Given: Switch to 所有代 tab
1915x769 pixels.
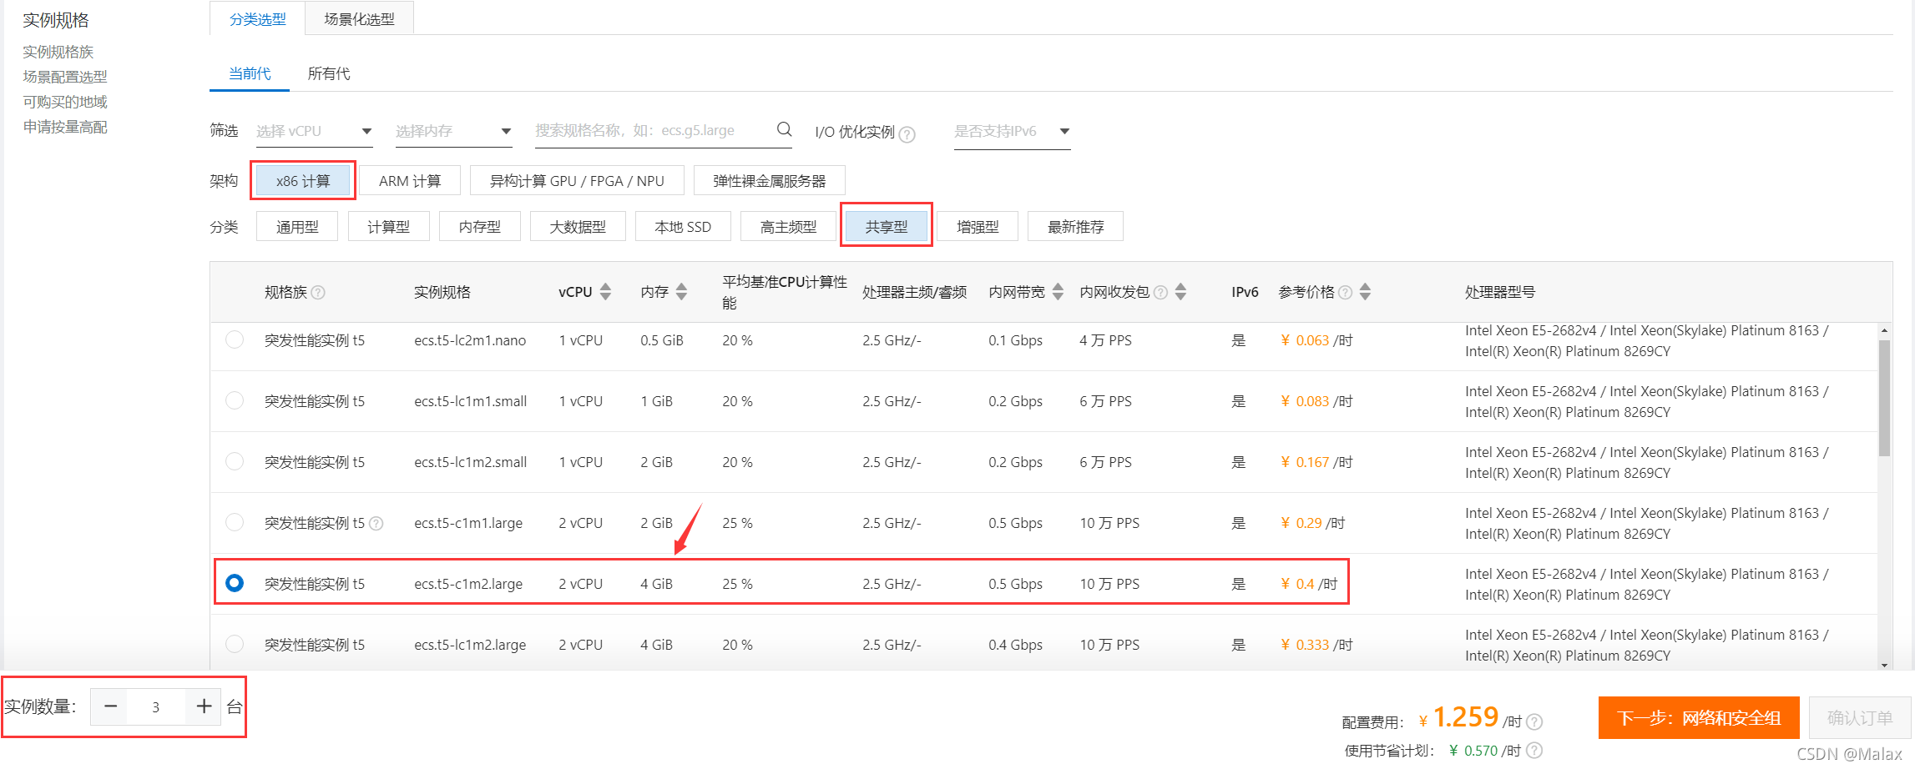Looking at the screenshot, I should tap(329, 73).
